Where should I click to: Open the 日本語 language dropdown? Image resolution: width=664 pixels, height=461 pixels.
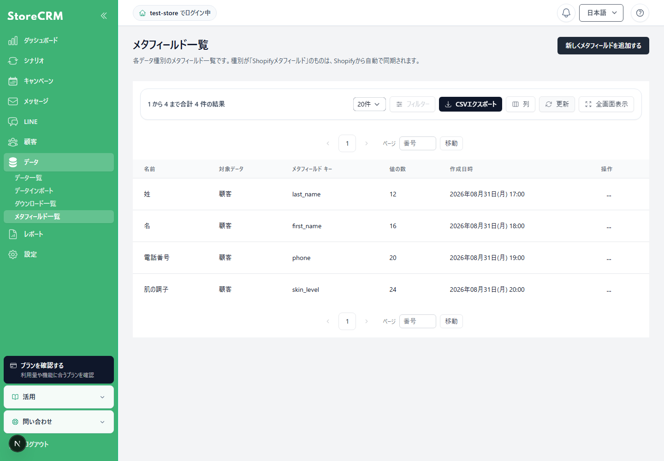(x=601, y=13)
